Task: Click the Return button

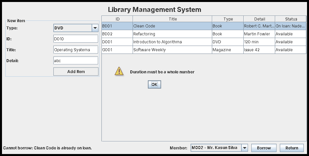Action: pyautogui.click(x=292, y=148)
